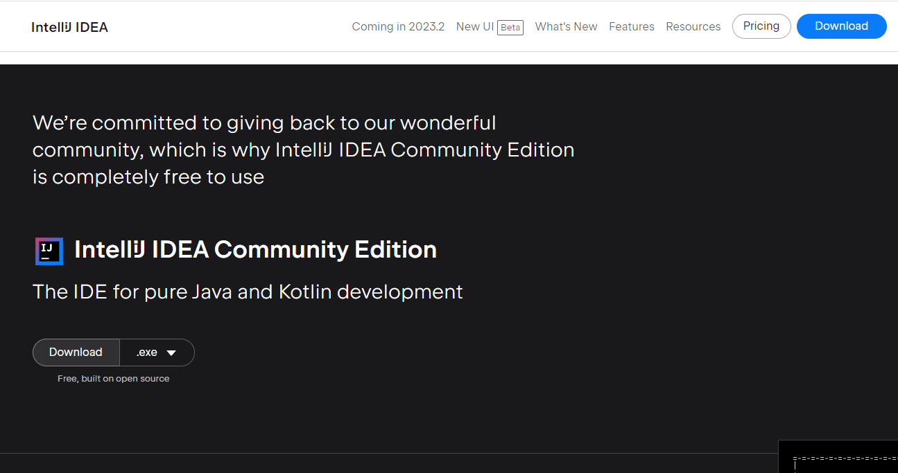
Task: Click the blue Download button in header
Action: click(841, 26)
